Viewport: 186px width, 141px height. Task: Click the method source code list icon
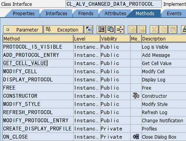click(x=89, y=30)
